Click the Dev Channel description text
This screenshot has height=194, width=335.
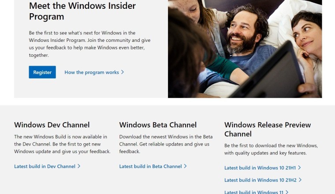tap(63, 144)
